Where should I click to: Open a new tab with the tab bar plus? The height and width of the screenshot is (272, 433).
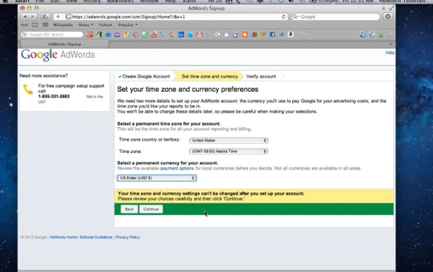[390, 44]
